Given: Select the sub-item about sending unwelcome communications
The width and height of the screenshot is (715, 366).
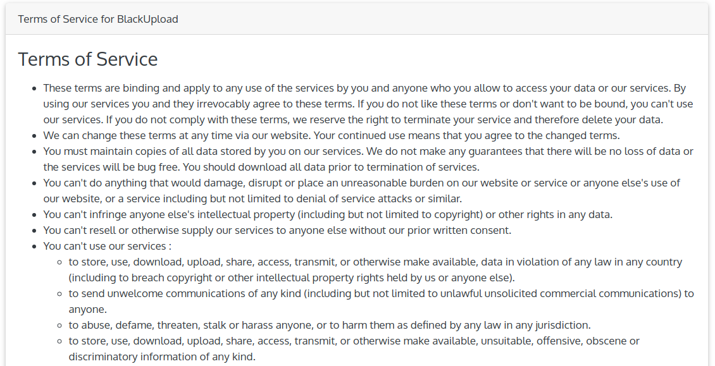Looking at the screenshot, I should point(380,301).
